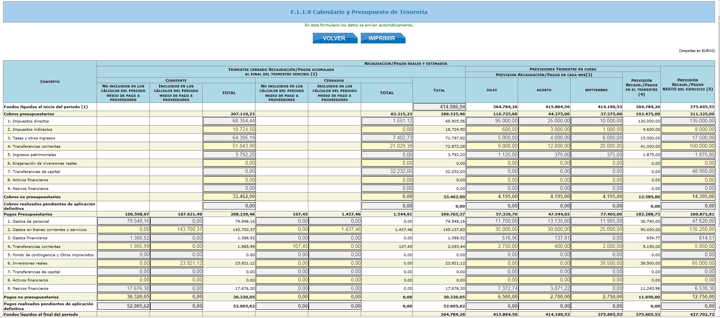This screenshot has height=318, width=720.
Task: Edit Pasivos financieros resto field 6.538,30
Action: tap(688, 289)
